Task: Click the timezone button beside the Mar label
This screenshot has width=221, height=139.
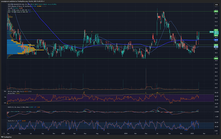Action: (x=4, y=134)
